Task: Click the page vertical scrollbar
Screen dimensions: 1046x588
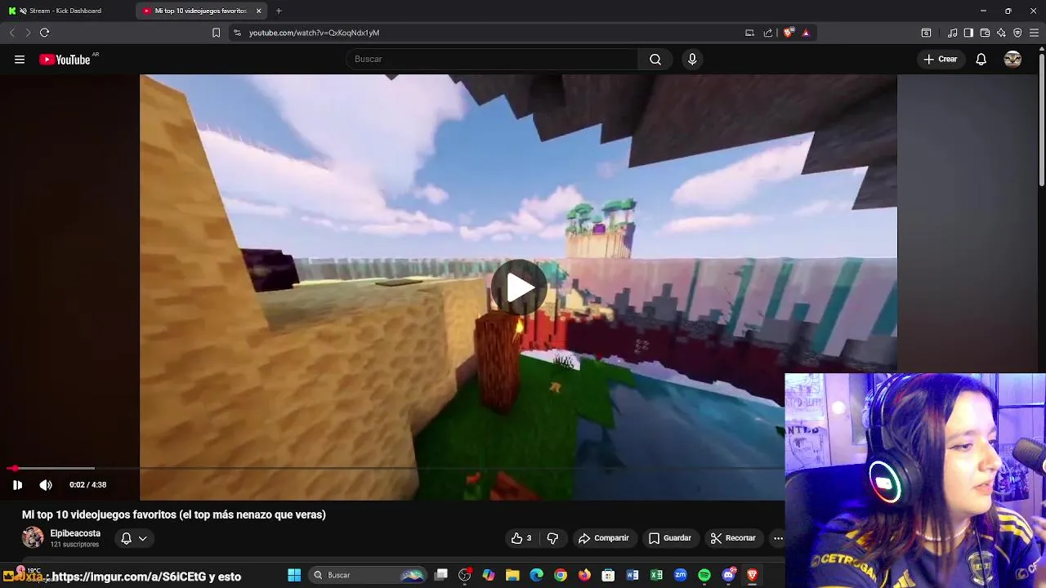Action: [1041, 118]
